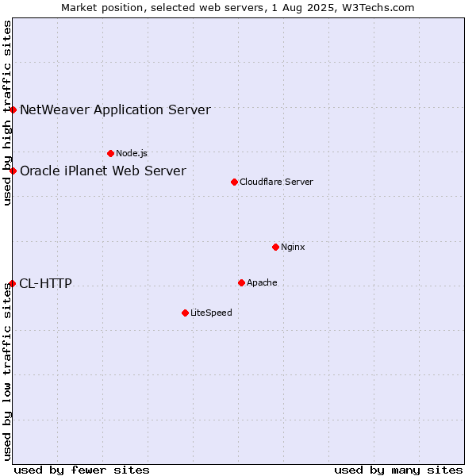Click the Oracle iPlanet Web Server red marker
The image size is (476, 476).
13,171
